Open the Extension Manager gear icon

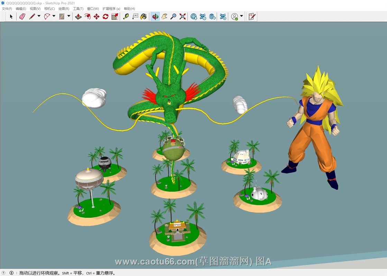(x=223, y=17)
